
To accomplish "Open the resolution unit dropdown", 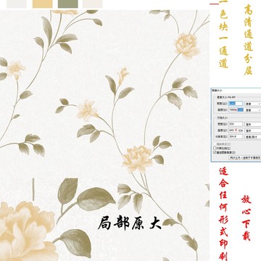I will coord(253,137).
